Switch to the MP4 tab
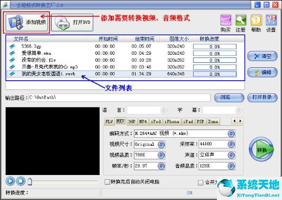The image size is (282, 200). tap(143, 121)
